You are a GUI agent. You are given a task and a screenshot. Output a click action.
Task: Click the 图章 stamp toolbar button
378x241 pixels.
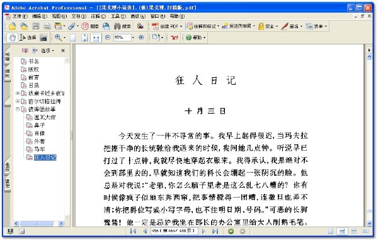[90, 26]
